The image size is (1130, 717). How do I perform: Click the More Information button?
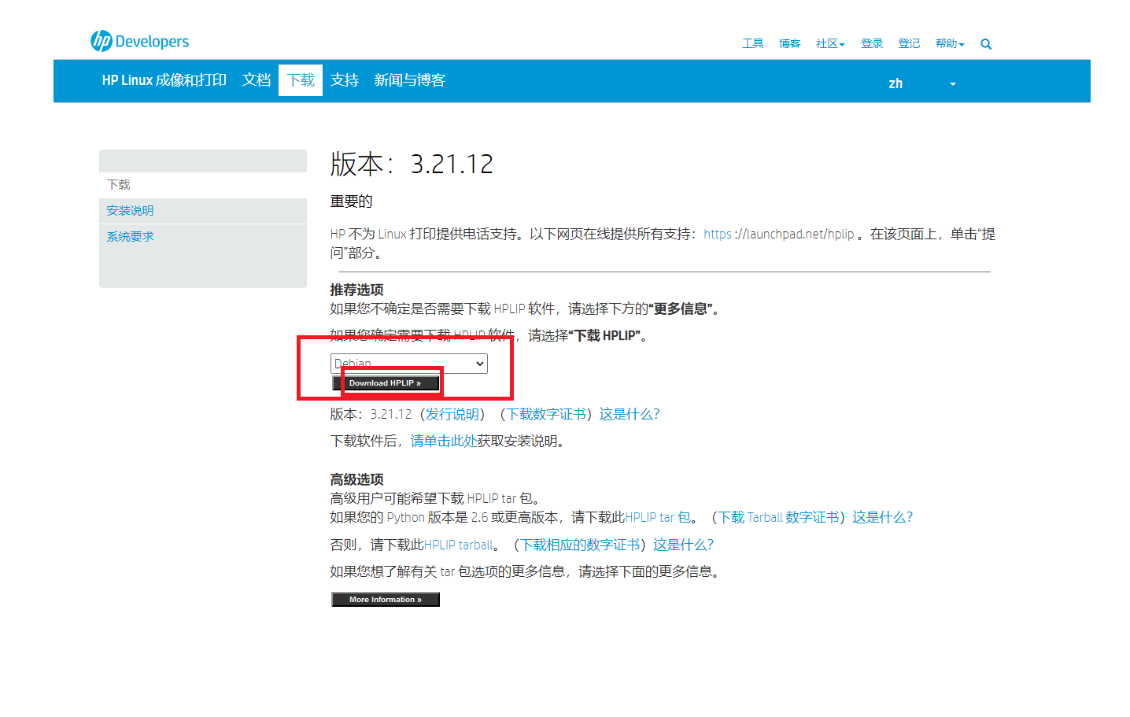pyautogui.click(x=386, y=600)
